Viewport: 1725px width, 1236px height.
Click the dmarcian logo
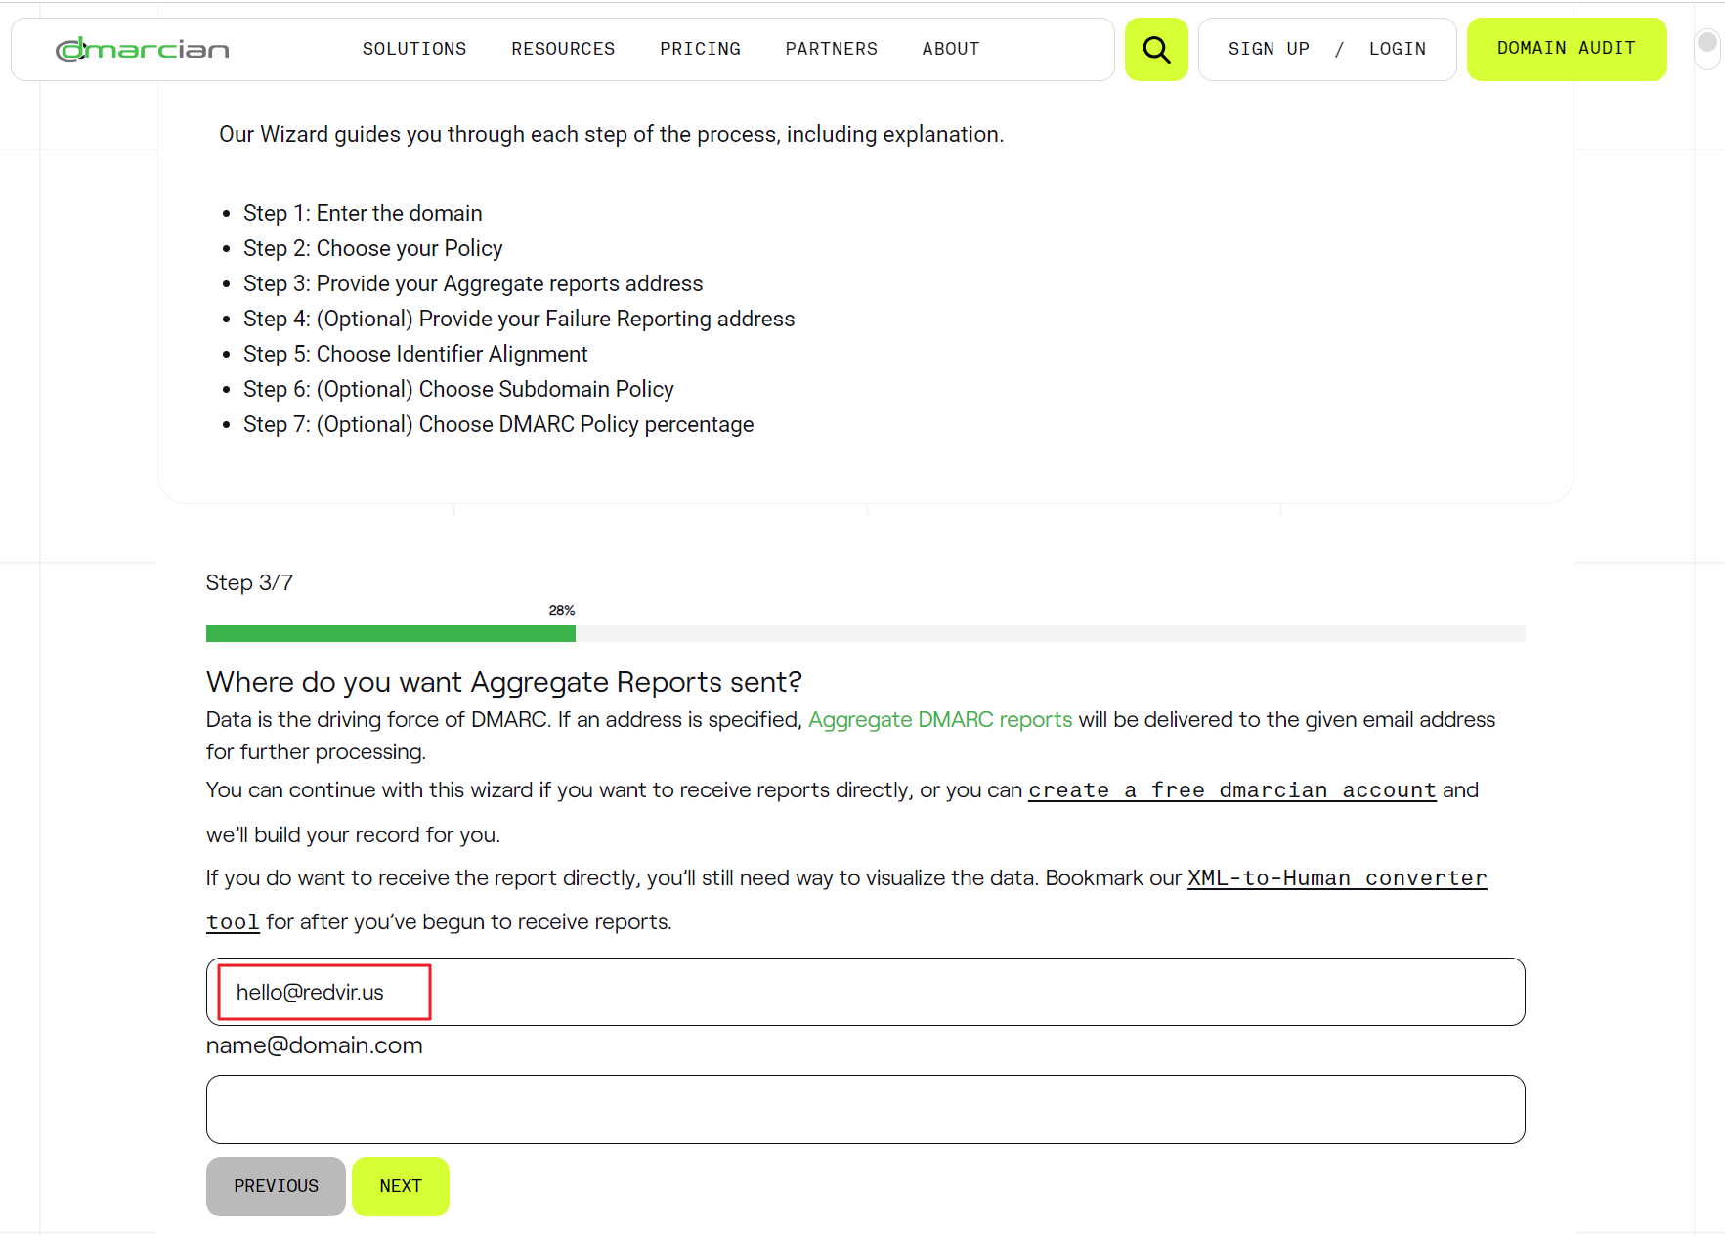point(143,49)
